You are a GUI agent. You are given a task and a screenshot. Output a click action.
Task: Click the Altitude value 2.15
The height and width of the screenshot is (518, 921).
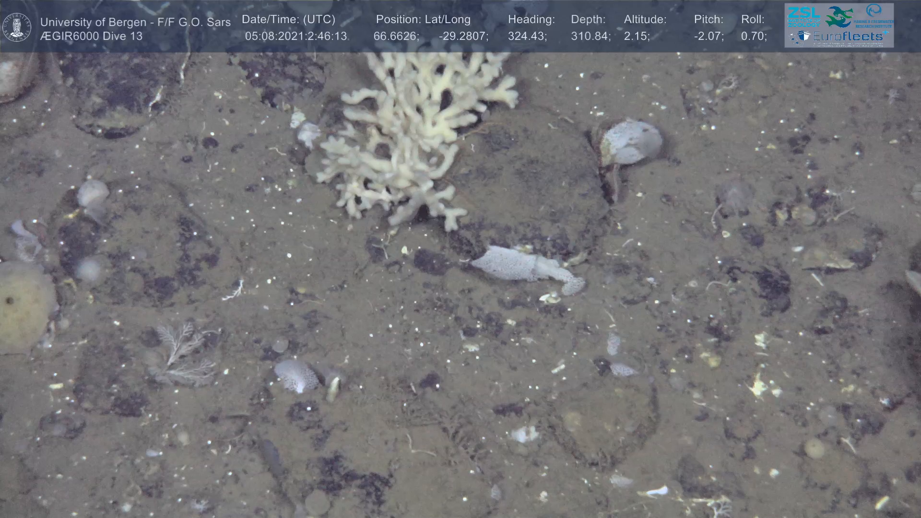(x=636, y=36)
